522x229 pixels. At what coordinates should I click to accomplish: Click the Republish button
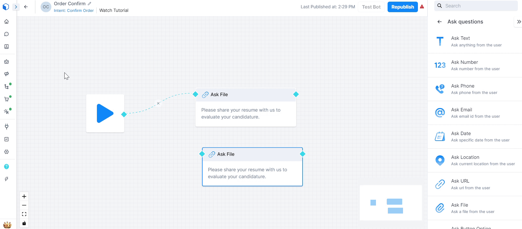point(402,7)
